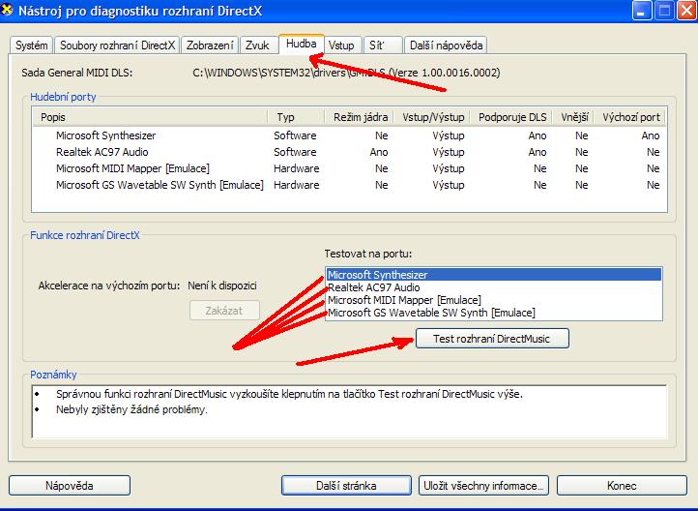This screenshot has height=511, width=698.
Task: Open the Systém tab
Action: coord(32,45)
